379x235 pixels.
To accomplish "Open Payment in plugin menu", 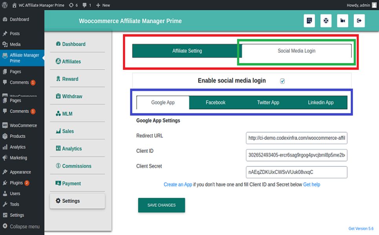I will coord(68,183).
